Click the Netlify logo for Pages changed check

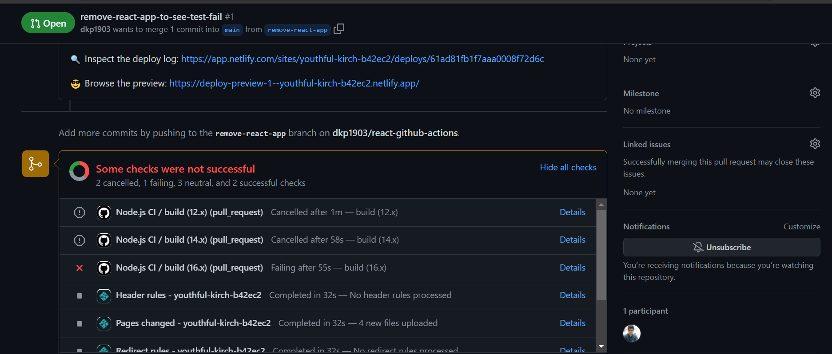pos(104,323)
